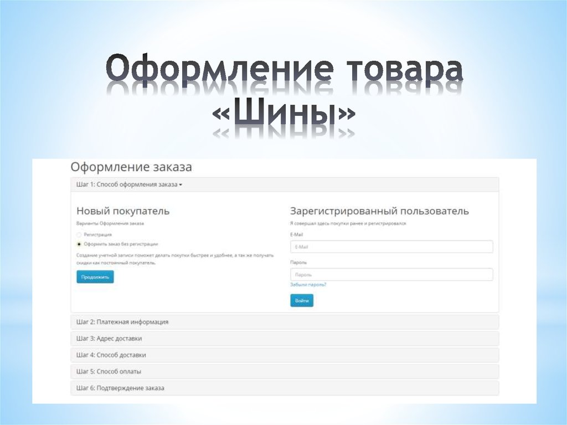Viewport: 567px width, 425px height.
Task: Expand Шаг 6: Подтверждение заказа
Action: click(120, 388)
